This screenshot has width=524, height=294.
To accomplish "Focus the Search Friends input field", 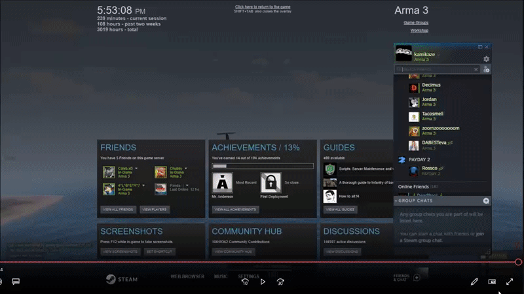I will (437, 69).
